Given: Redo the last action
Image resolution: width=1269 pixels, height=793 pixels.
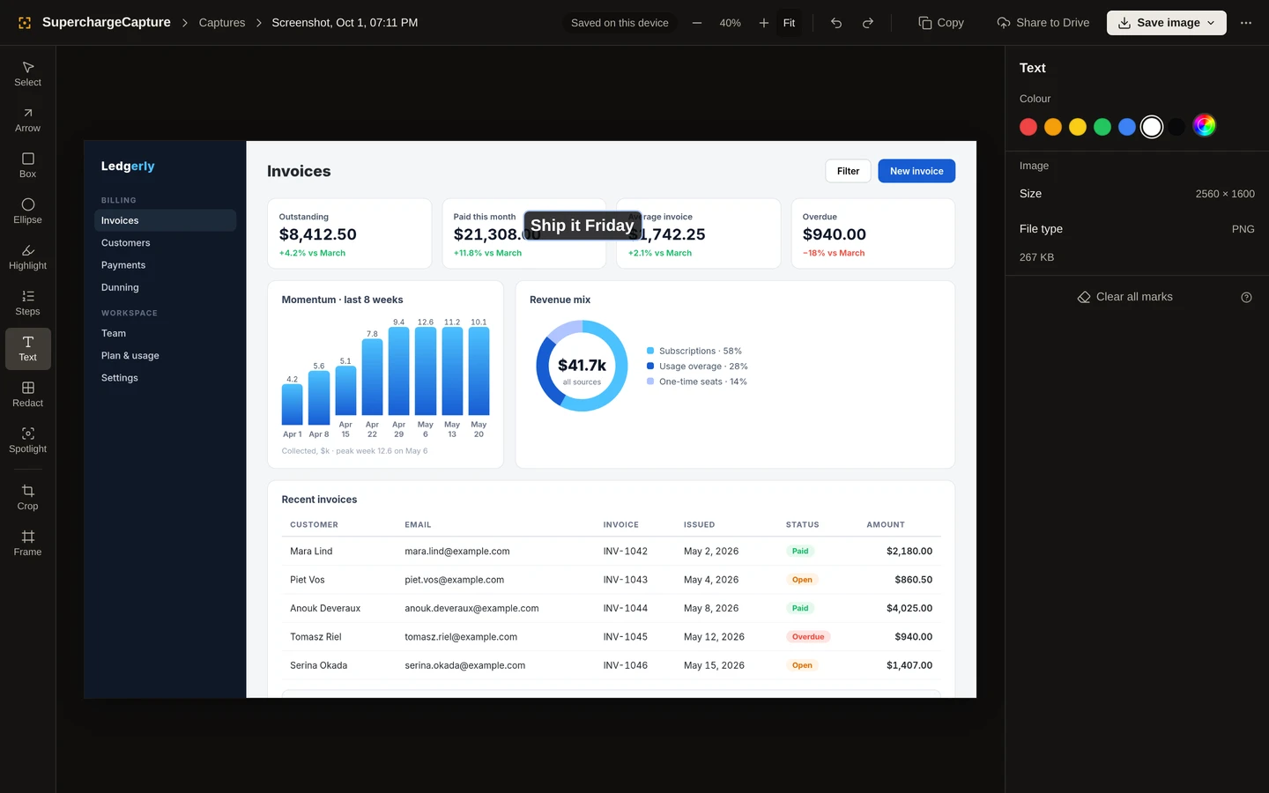Looking at the screenshot, I should (x=868, y=23).
